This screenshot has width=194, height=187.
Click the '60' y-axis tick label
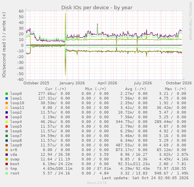tap(21, 11)
